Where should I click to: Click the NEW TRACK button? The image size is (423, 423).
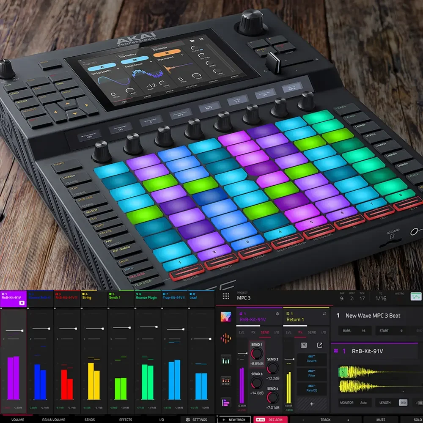tap(234, 420)
